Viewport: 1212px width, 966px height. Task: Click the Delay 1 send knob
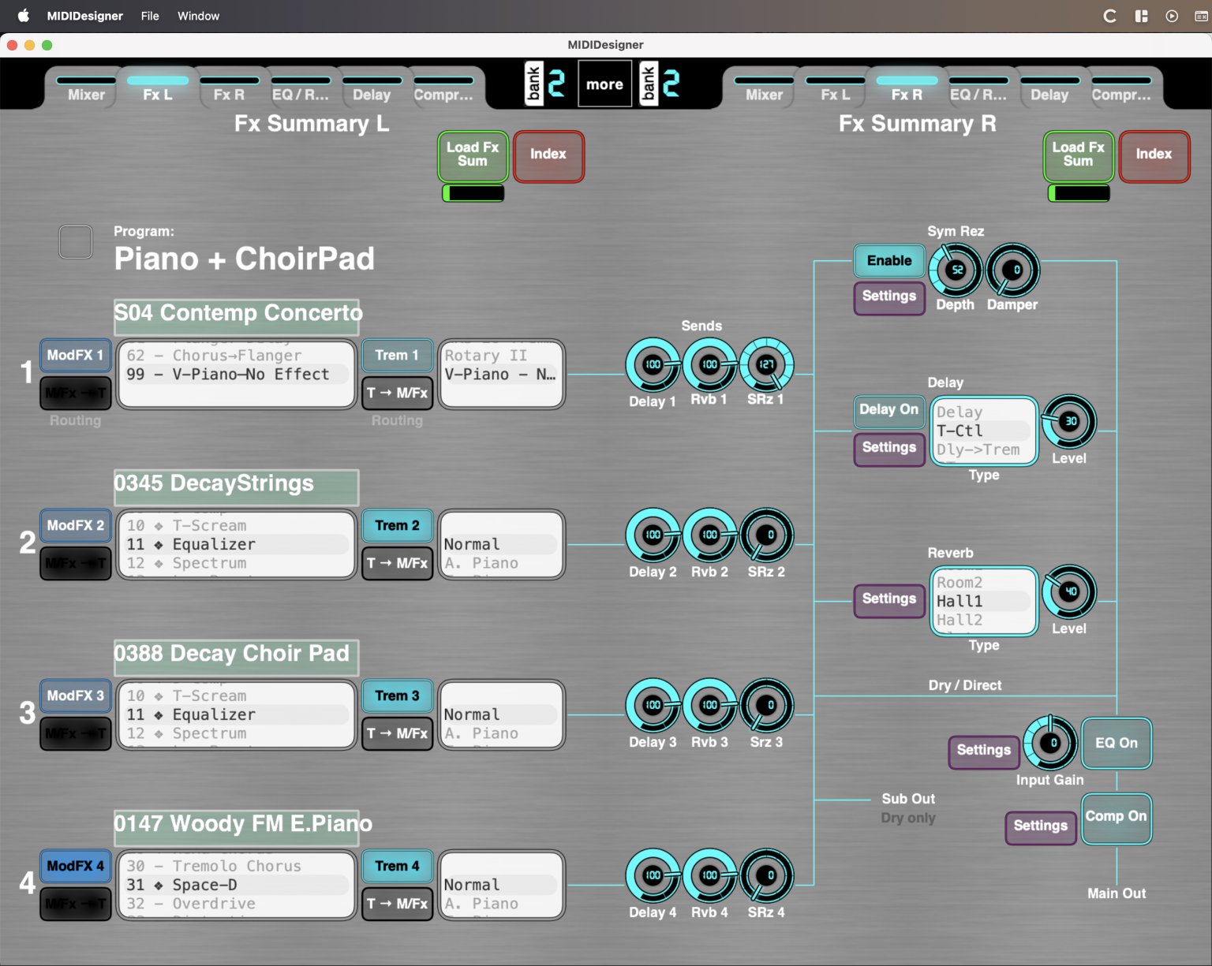pos(653,365)
